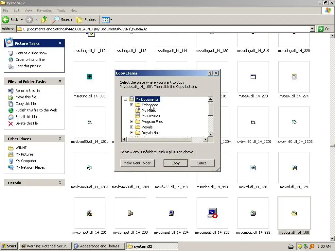335x251 pixels.
Task: Click security shield tray icon
Action: (x=300, y=246)
